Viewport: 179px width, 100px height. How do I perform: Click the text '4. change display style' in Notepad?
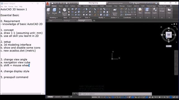click(x=15, y=71)
